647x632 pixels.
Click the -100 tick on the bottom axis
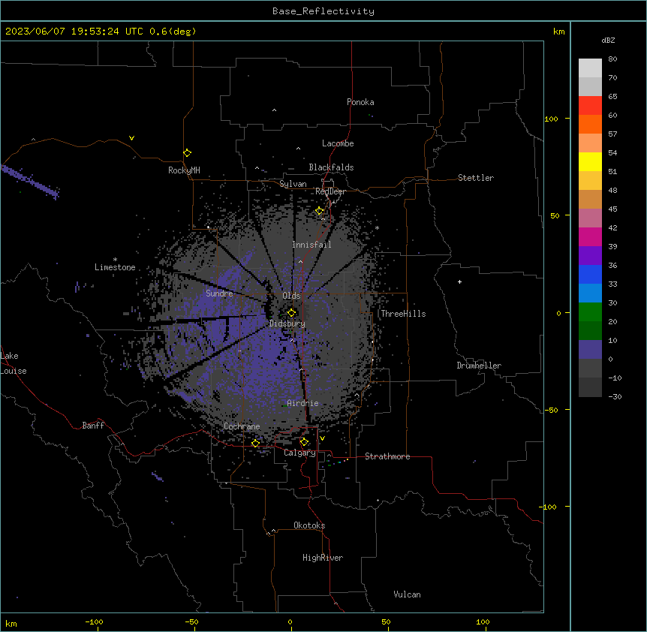(94, 621)
